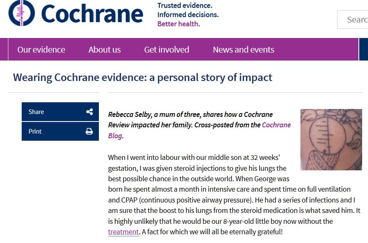Click the Better health tagline

(179, 24)
